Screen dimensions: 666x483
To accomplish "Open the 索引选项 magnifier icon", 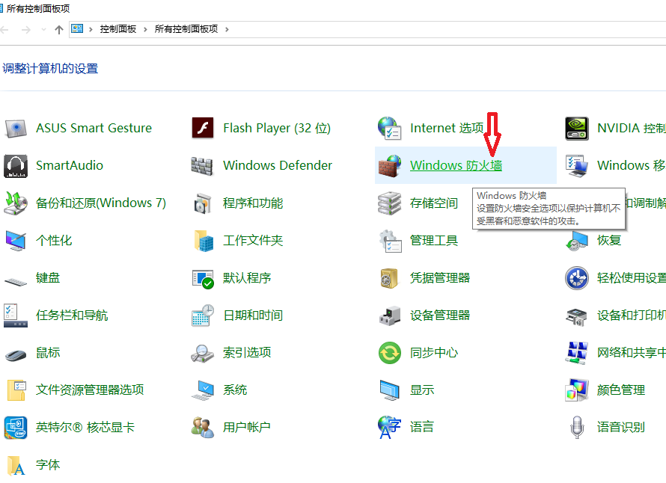I will click(x=202, y=353).
